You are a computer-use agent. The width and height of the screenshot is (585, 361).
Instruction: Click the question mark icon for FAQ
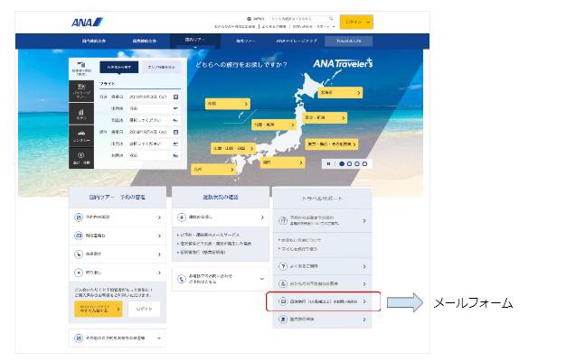(283, 266)
